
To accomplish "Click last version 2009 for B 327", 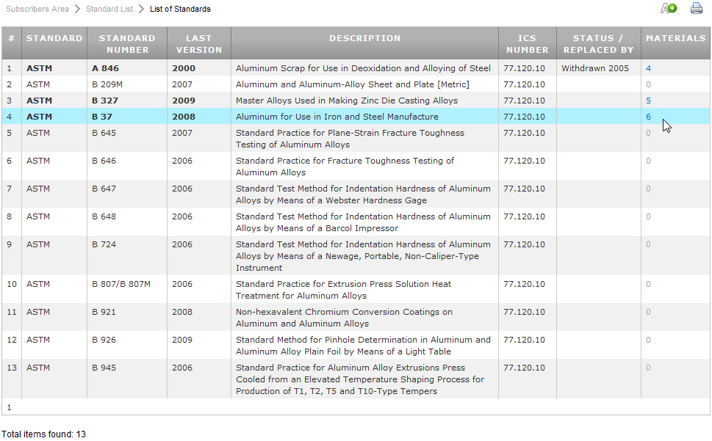I will pyautogui.click(x=184, y=101).
